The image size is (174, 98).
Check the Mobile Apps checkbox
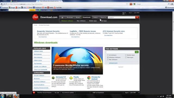[126, 55]
